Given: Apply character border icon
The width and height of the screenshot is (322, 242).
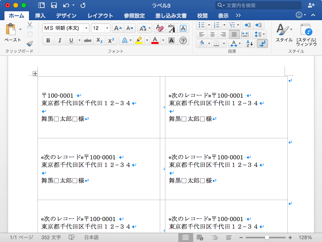Looking at the screenshot, I should point(183,28).
